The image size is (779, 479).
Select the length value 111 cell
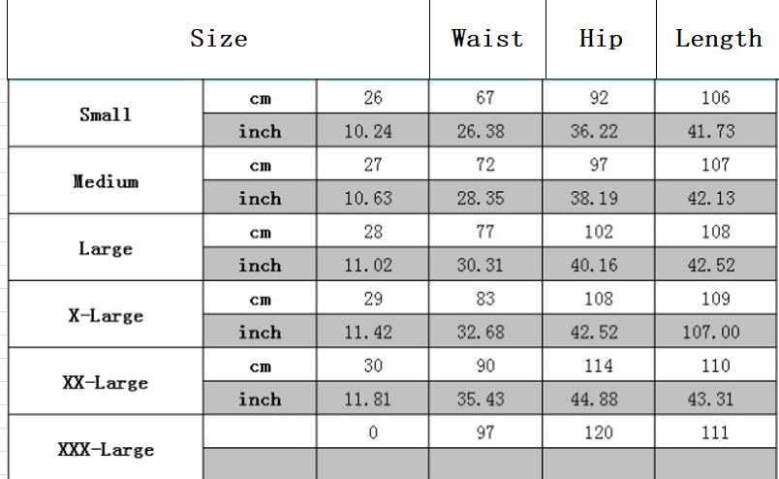715,431
